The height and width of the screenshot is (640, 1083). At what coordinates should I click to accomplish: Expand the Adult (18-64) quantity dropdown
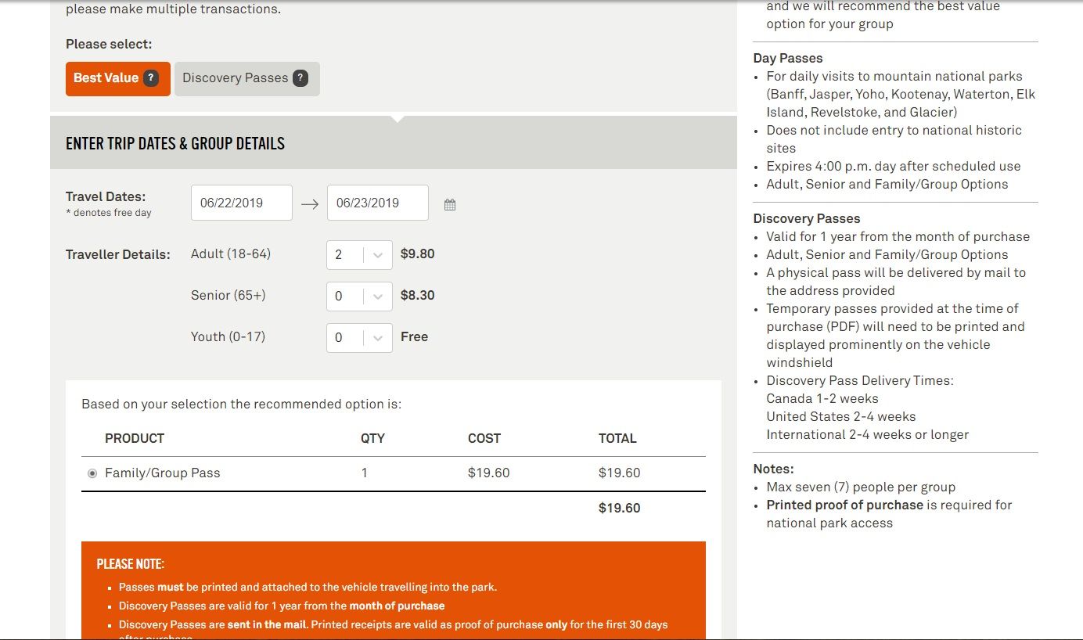pyautogui.click(x=378, y=255)
